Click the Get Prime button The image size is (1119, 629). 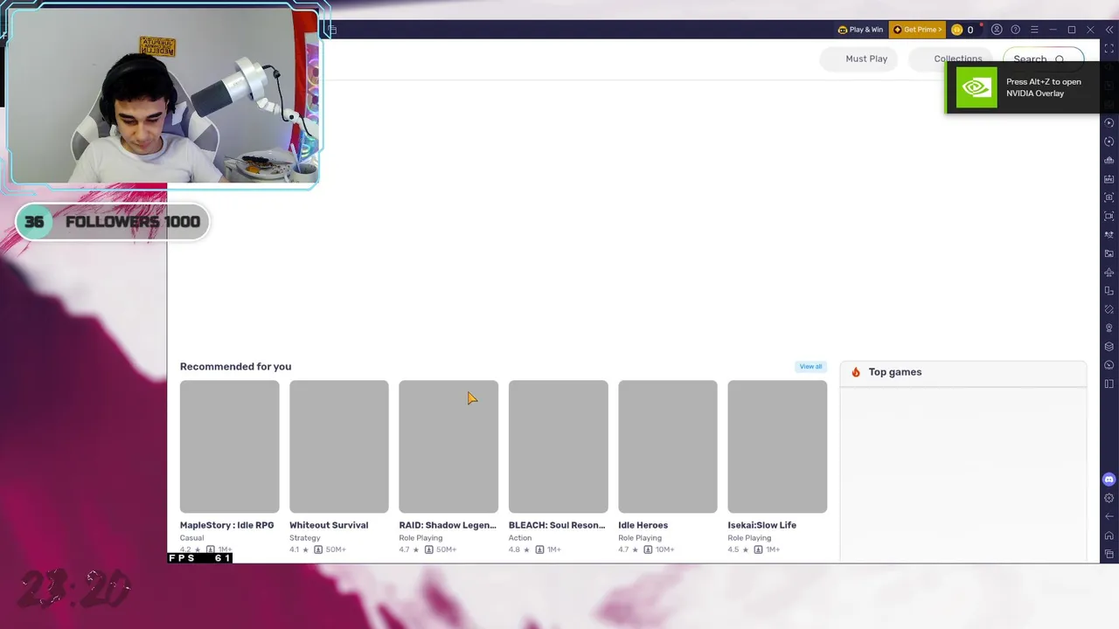[917, 30]
